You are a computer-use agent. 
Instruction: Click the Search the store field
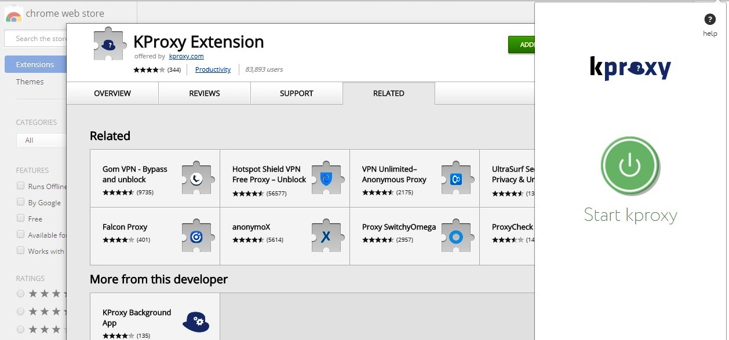click(35, 39)
